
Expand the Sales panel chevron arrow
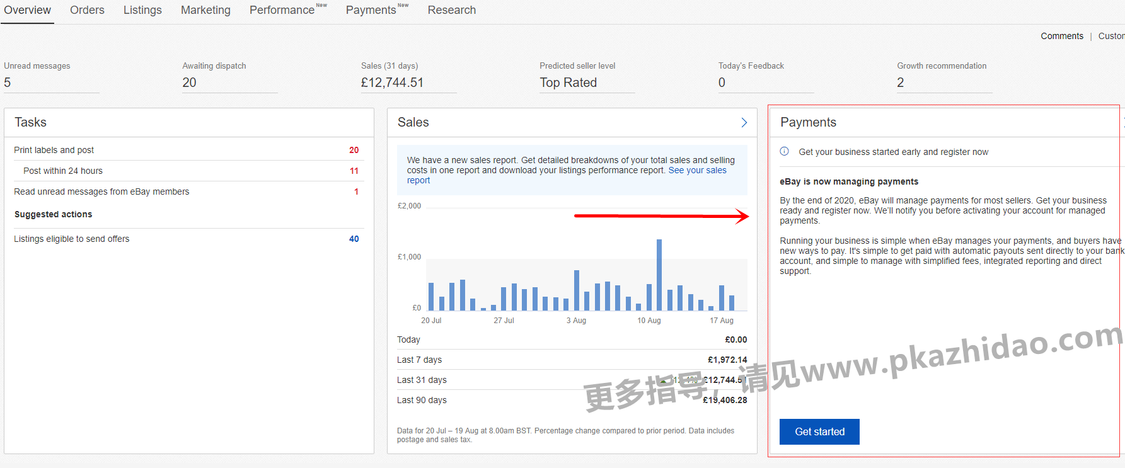(x=744, y=122)
